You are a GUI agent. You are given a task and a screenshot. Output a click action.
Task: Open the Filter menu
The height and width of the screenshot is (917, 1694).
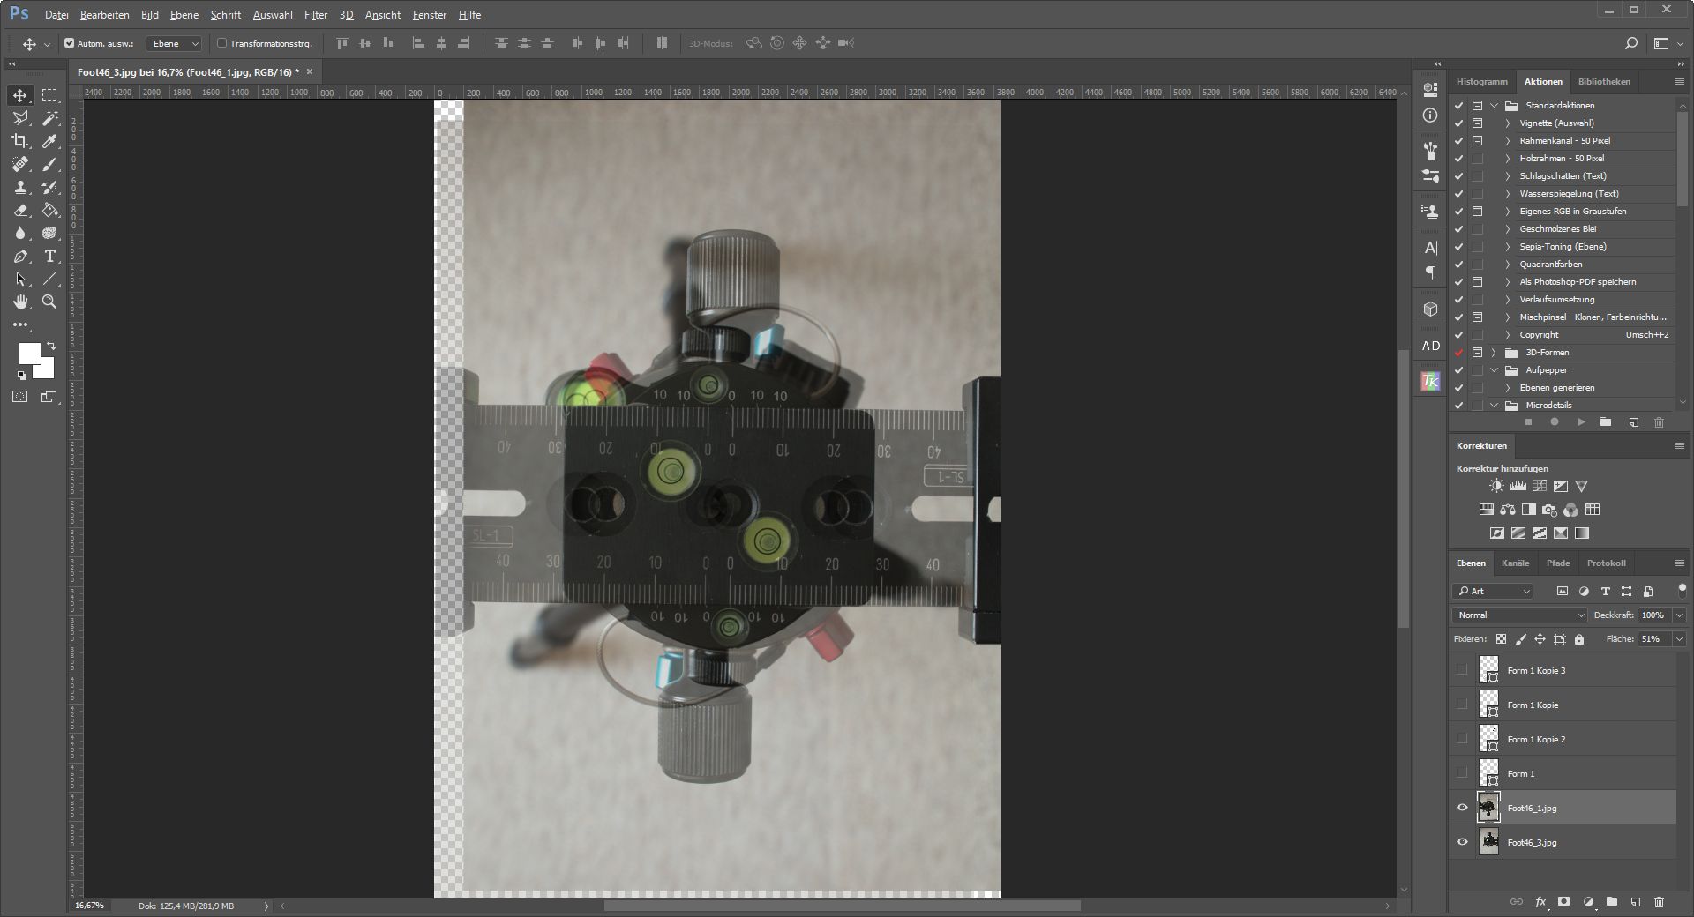tap(315, 15)
